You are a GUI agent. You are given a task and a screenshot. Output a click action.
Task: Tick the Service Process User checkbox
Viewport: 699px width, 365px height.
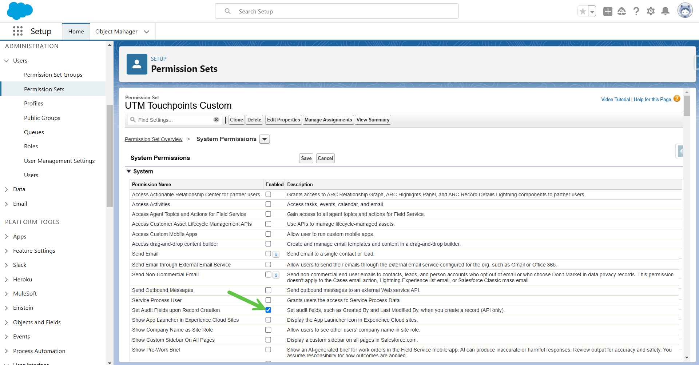pyautogui.click(x=268, y=300)
